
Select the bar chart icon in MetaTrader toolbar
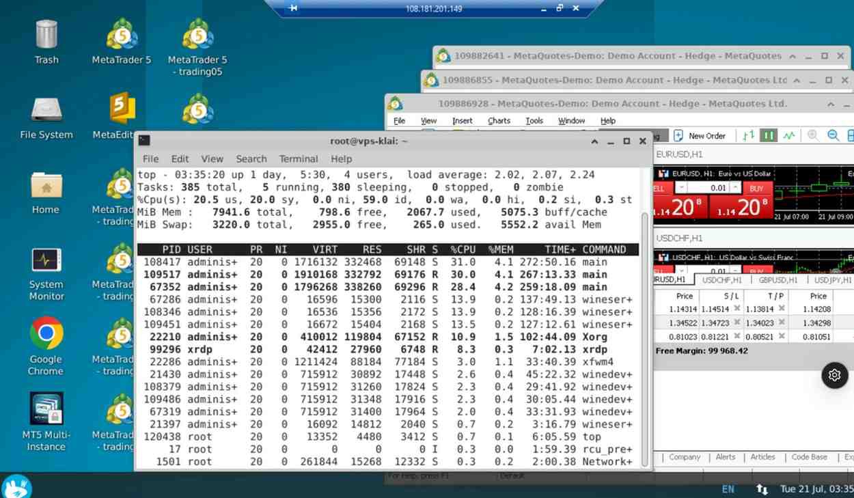point(749,135)
